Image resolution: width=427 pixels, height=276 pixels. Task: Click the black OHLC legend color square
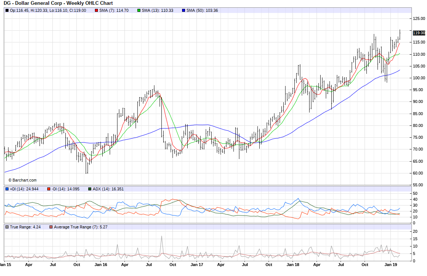click(7, 11)
